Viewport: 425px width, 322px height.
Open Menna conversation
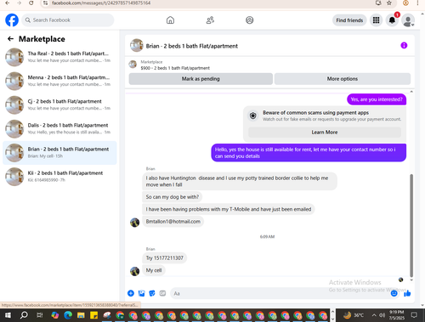[x=59, y=81]
